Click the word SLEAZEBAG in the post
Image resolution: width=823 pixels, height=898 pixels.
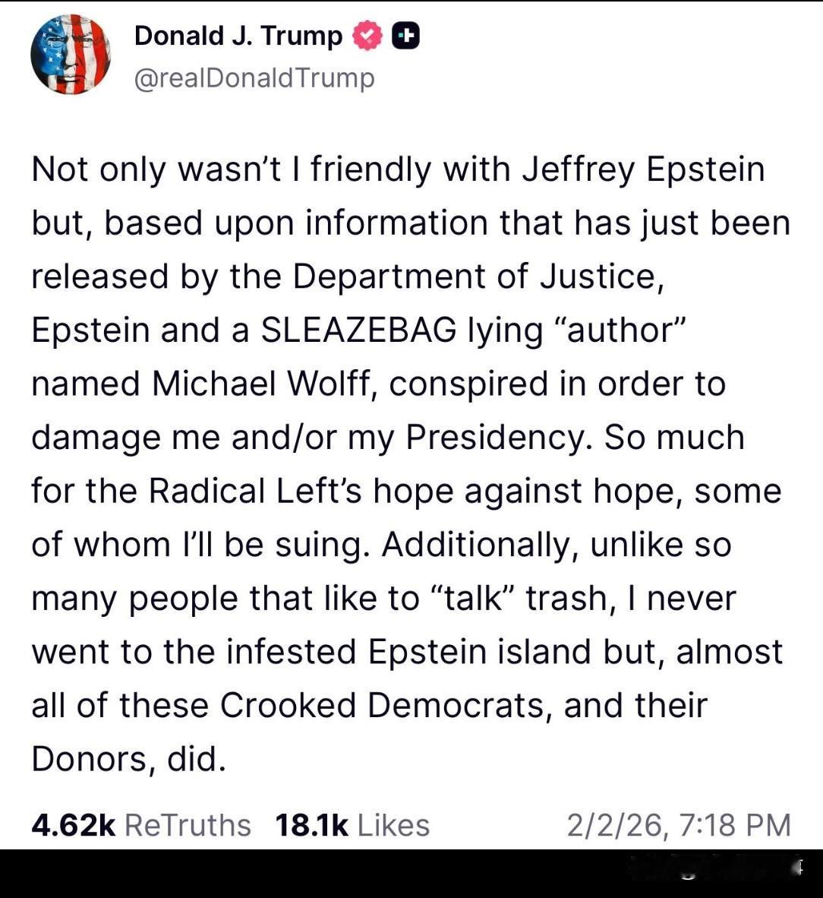click(x=358, y=330)
